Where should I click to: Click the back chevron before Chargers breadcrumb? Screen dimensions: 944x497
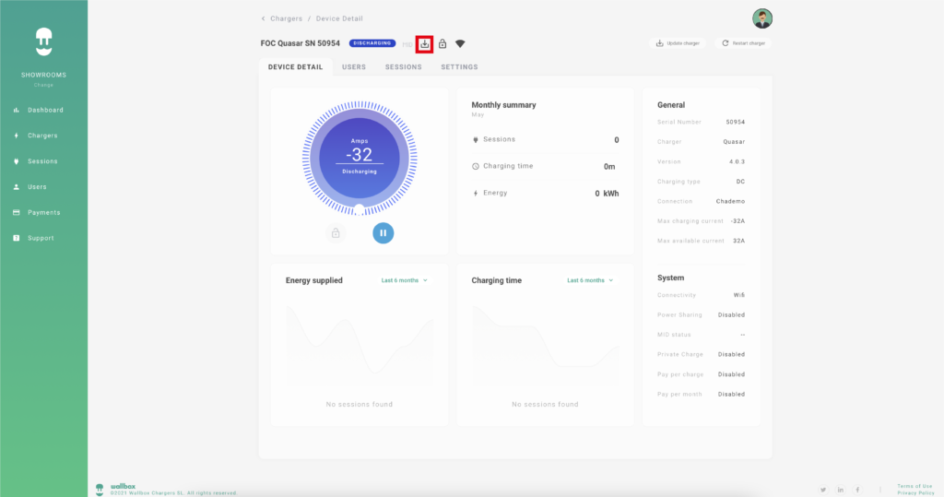coord(263,18)
